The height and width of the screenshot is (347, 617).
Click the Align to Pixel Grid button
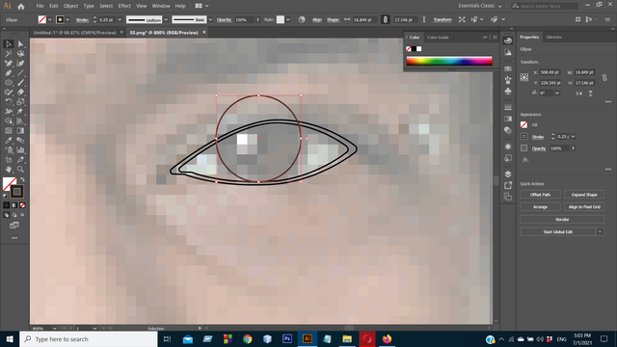pos(584,207)
